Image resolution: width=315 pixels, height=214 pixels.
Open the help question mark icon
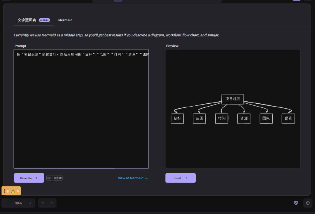(x=308, y=203)
